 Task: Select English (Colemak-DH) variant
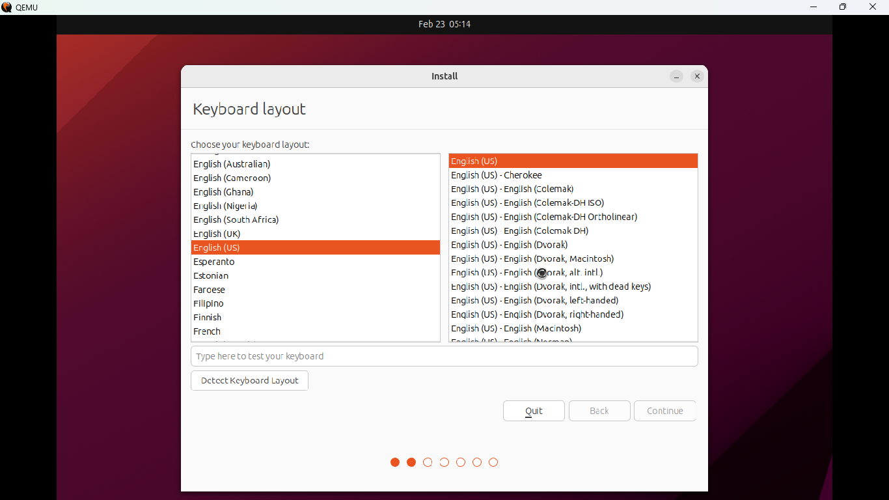pos(573,230)
